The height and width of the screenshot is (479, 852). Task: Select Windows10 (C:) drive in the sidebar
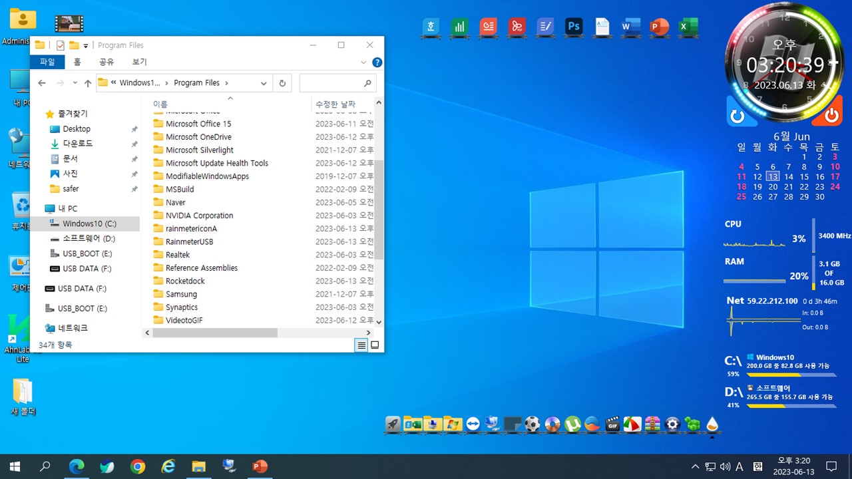click(89, 224)
